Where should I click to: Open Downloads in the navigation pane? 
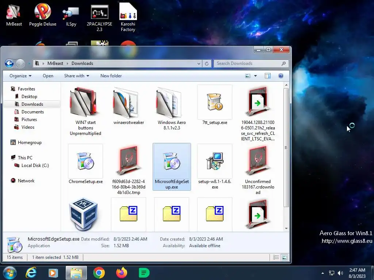(32, 104)
